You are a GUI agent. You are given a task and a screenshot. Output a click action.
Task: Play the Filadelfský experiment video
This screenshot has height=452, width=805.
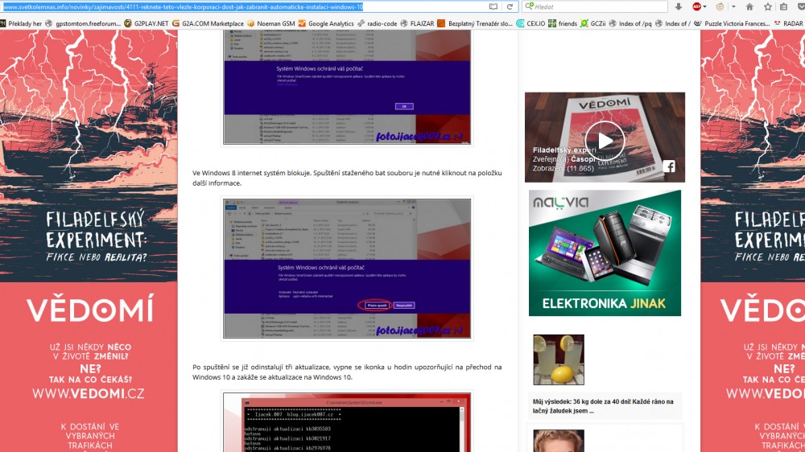604,139
